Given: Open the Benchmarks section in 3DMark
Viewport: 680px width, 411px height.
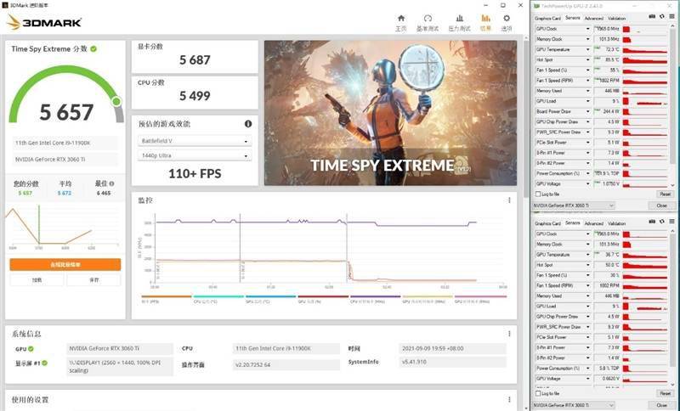Looking at the screenshot, I should pos(428,19).
